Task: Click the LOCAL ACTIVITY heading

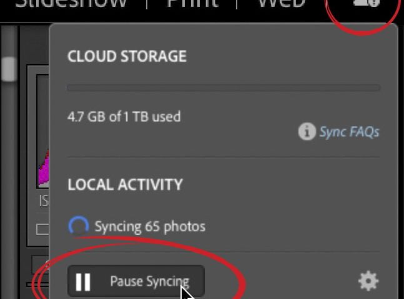Action: 125,184
